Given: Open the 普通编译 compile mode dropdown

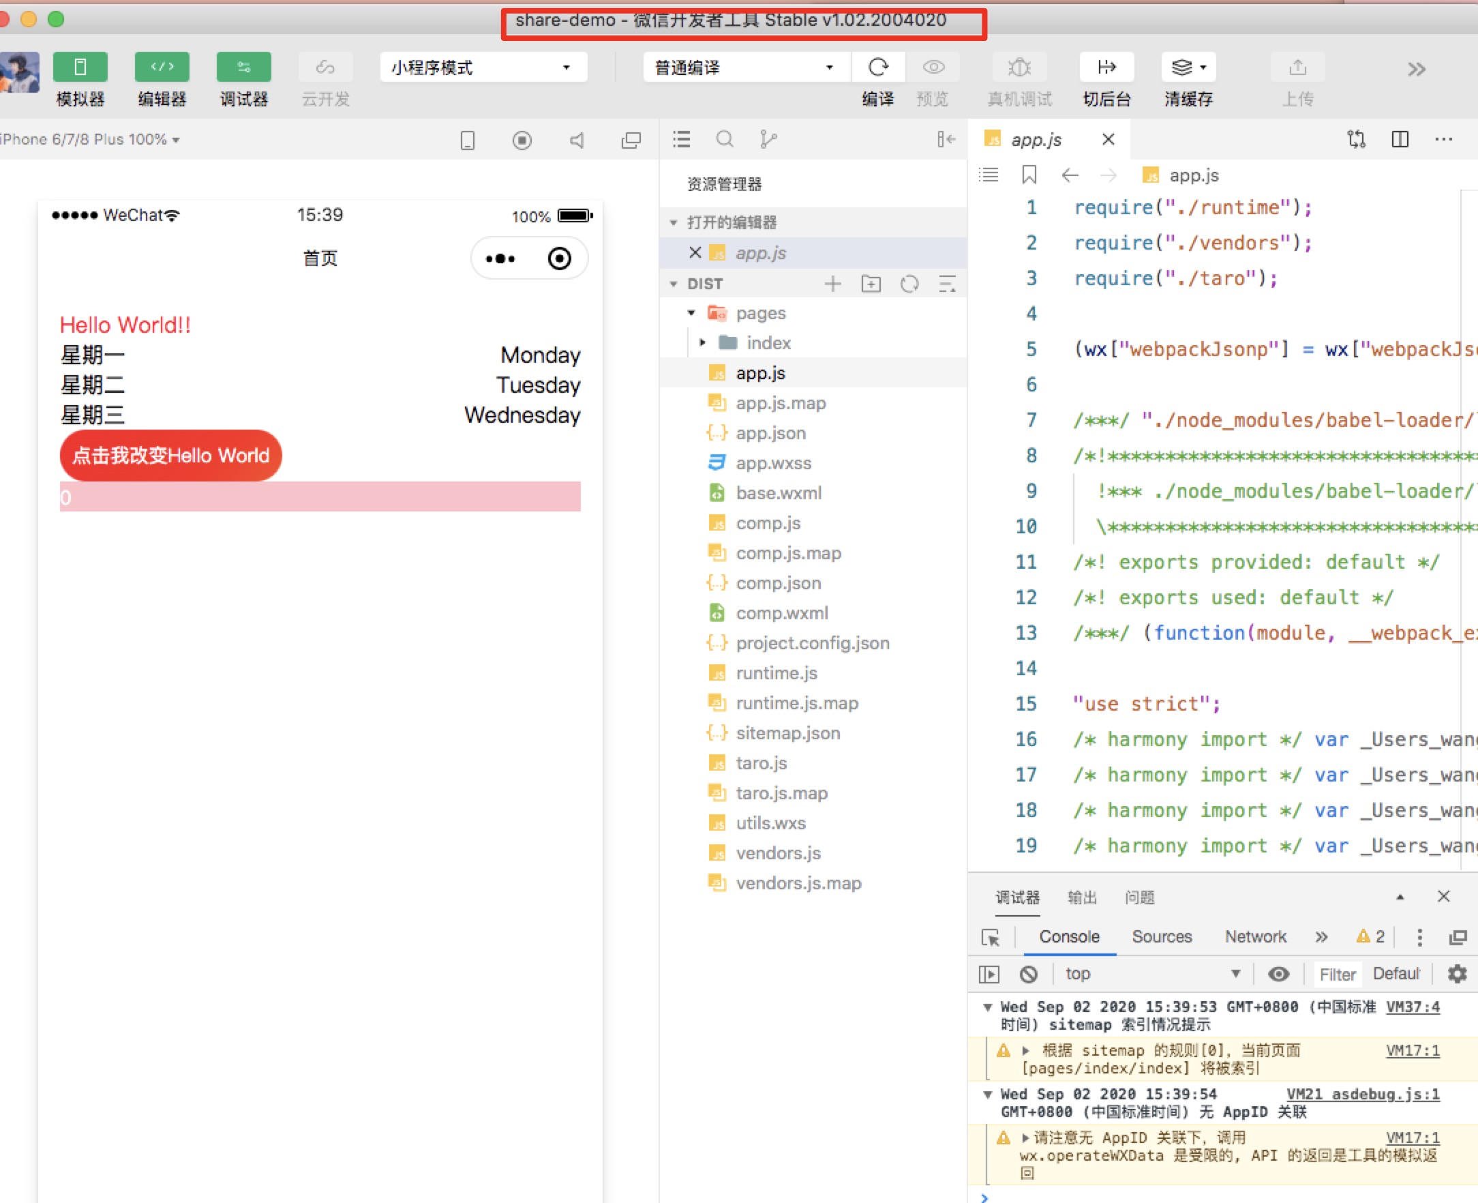Looking at the screenshot, I should click(746, 68).
